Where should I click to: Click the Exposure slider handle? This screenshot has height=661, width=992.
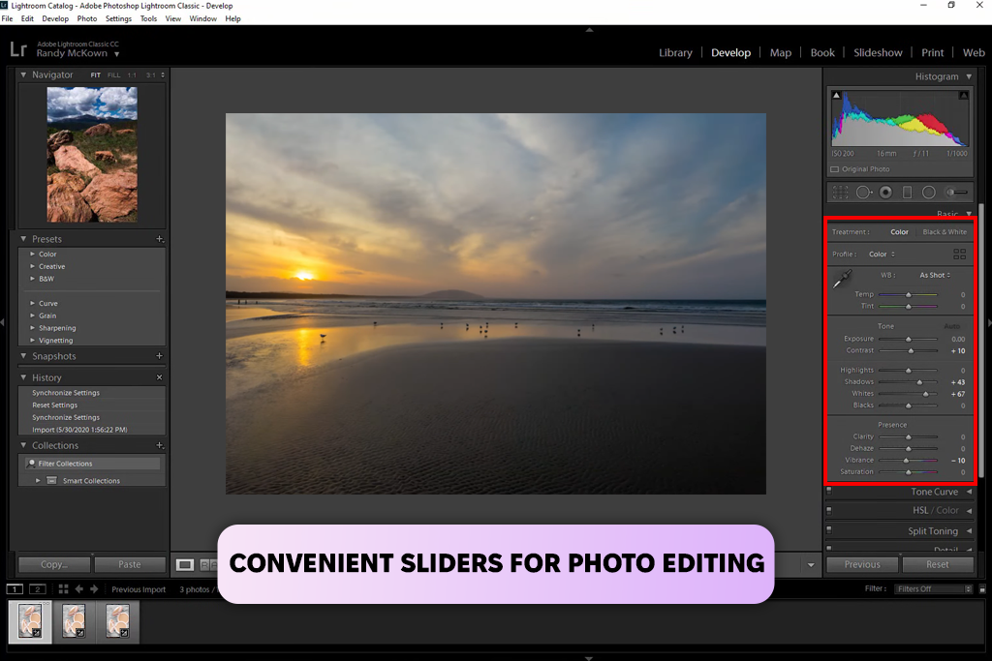(909, 340)
